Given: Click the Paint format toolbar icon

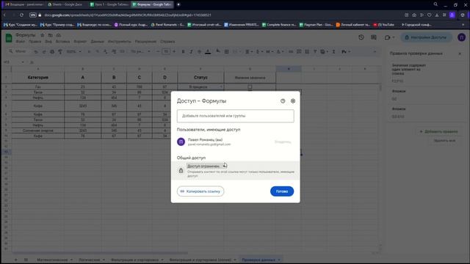Looking at the screenshot, I should (x=60, y=52).
